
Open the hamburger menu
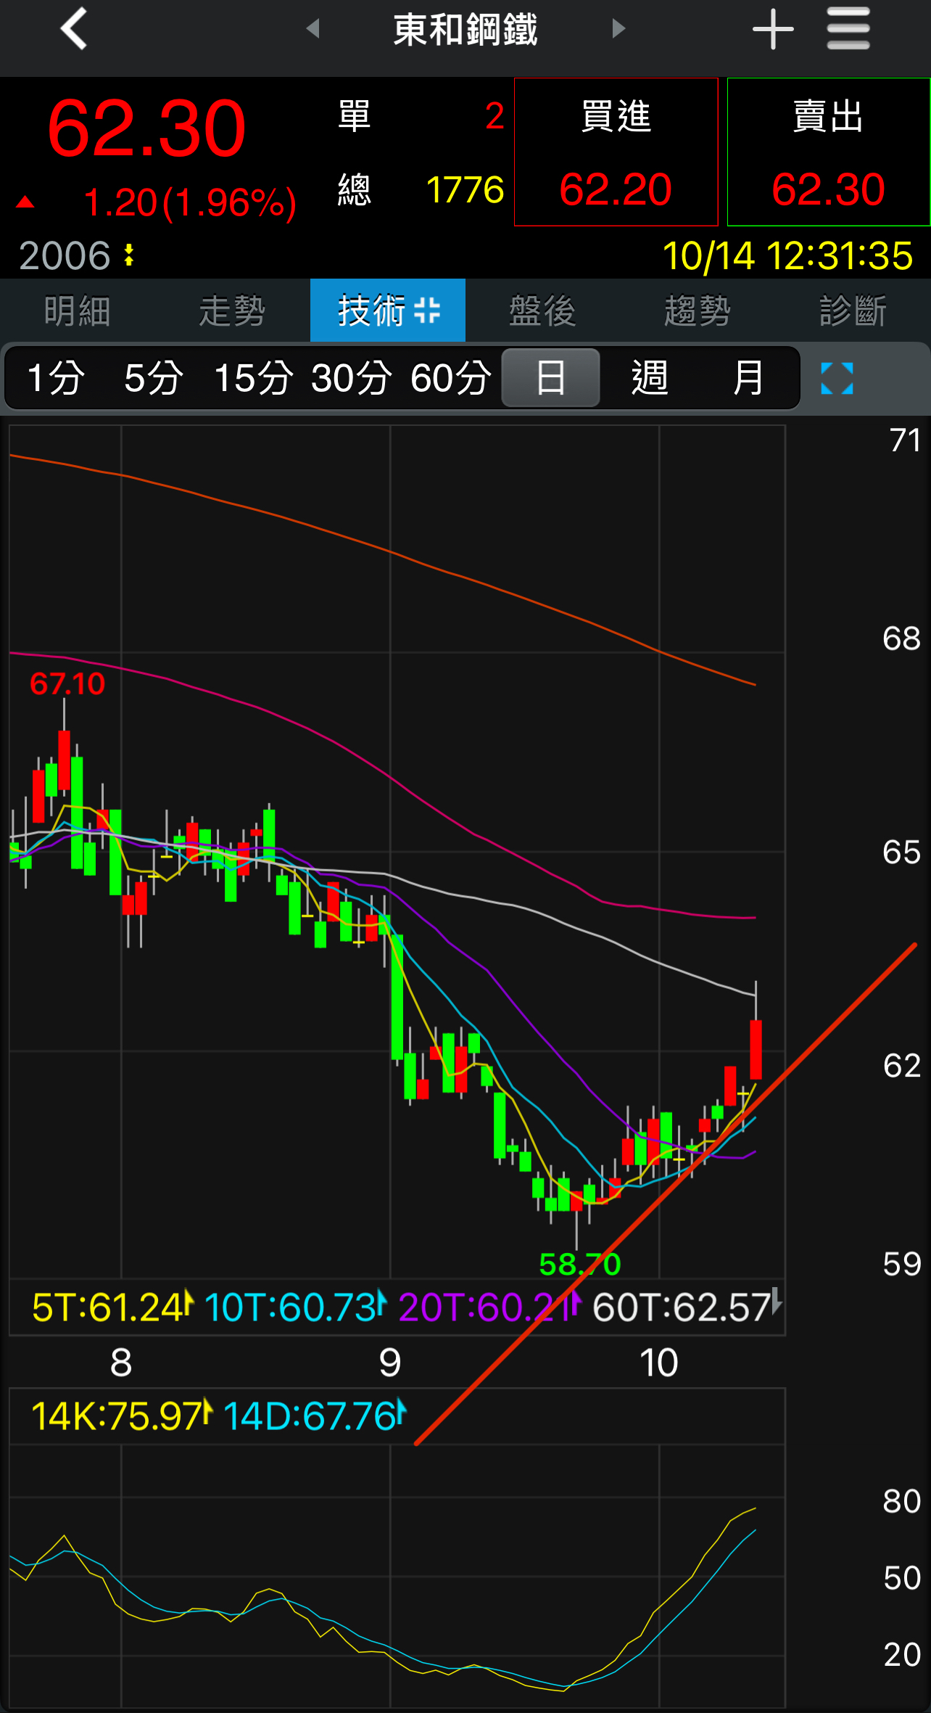[848, 29]
